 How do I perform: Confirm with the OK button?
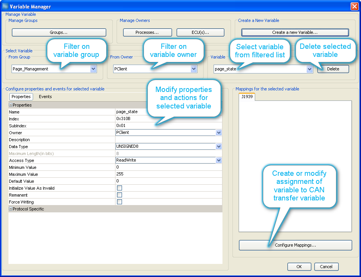click(x=299, y=267)
